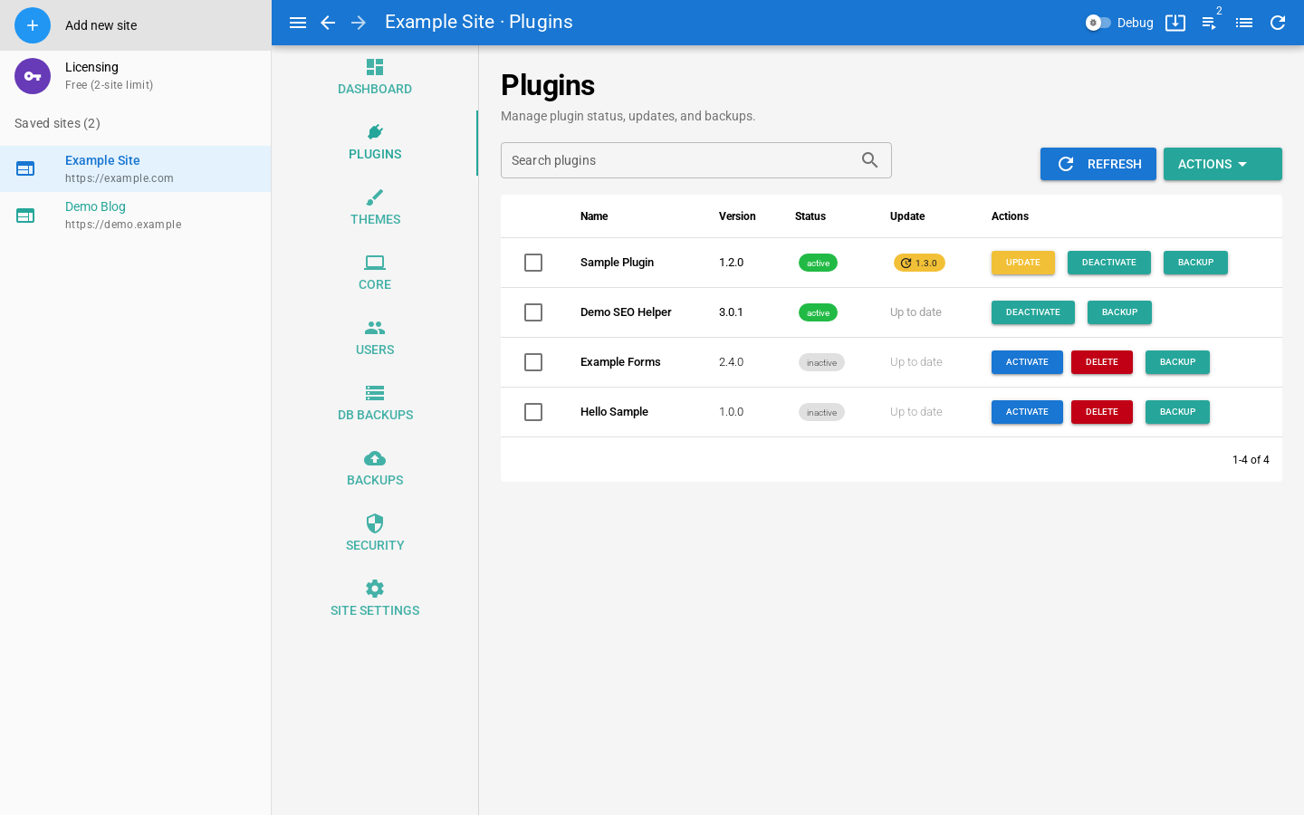Click the Update column header
Image resolution: width=1304 pixels, height=815 pixels.
(x=907, y=216)
